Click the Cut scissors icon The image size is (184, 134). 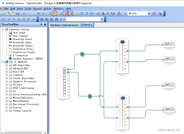(x=24, y=13)
